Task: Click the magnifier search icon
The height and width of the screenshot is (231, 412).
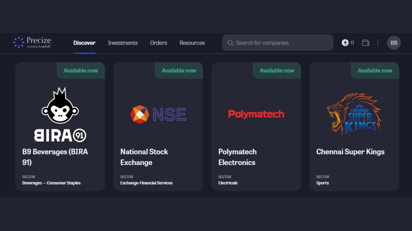Action: (230, 43)
